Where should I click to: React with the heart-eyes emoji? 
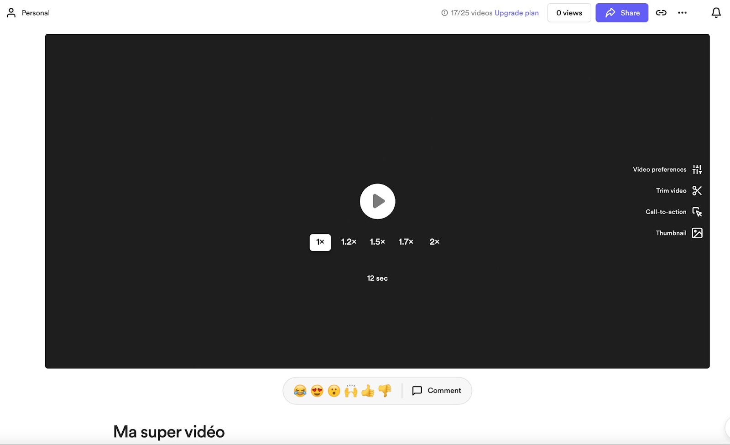tap(317, 391)
